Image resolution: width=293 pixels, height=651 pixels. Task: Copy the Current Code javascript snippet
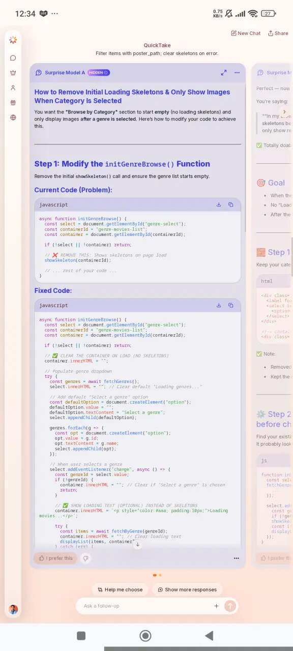pos(230,204)
